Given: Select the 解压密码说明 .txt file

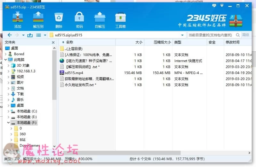Looking at the screenshot, I should click(x=155, y=67).
